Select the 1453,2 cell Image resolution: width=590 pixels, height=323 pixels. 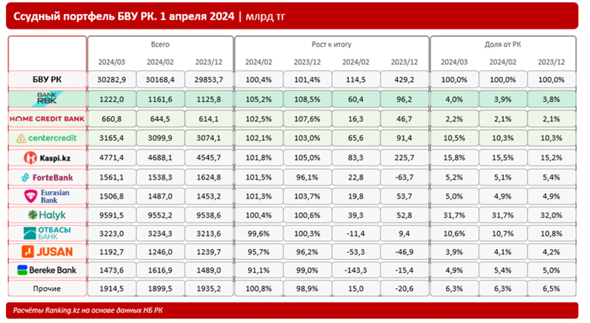coord(209,196)
